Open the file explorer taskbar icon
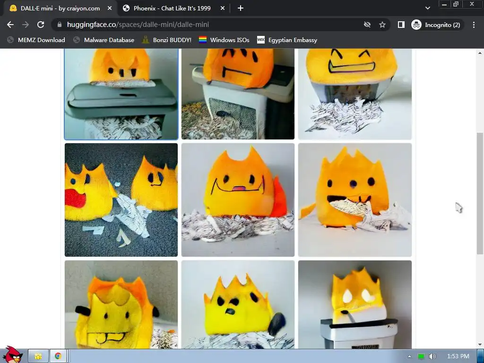 coord(38,356)
